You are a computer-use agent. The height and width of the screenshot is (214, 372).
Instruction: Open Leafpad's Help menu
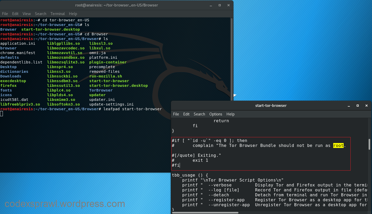click(x=230, y=114)
